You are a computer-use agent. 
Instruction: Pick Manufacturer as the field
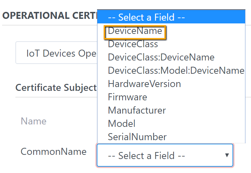(136, 110)
